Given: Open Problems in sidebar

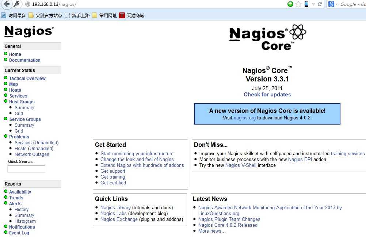Looking at the screenshot, I should (19, 137).
